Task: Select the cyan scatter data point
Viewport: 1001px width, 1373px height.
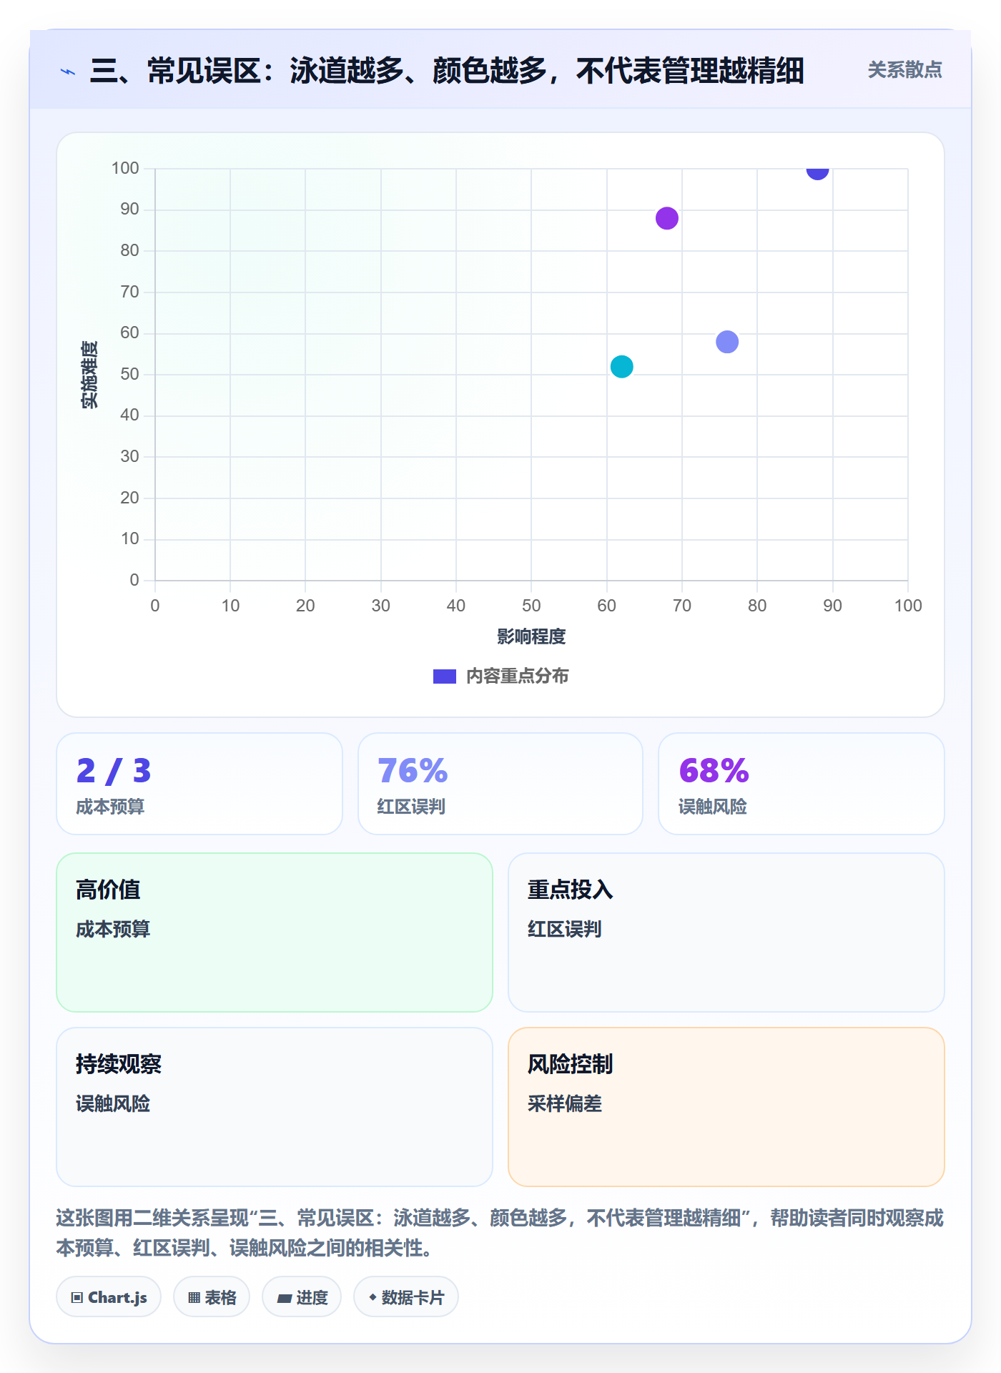Action: [621, 367]
